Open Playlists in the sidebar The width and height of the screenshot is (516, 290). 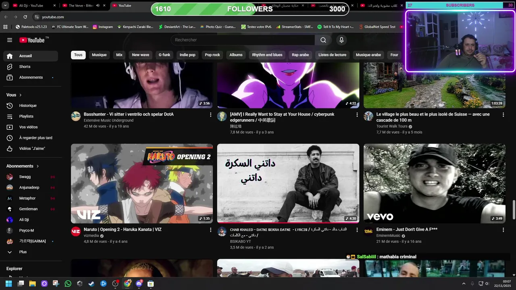[30, 116]
